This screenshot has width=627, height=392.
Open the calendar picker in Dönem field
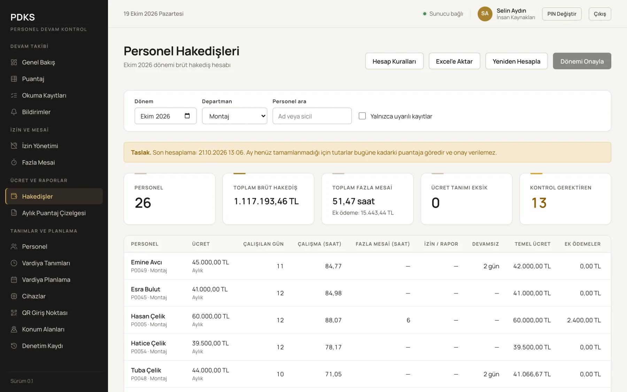187,116
